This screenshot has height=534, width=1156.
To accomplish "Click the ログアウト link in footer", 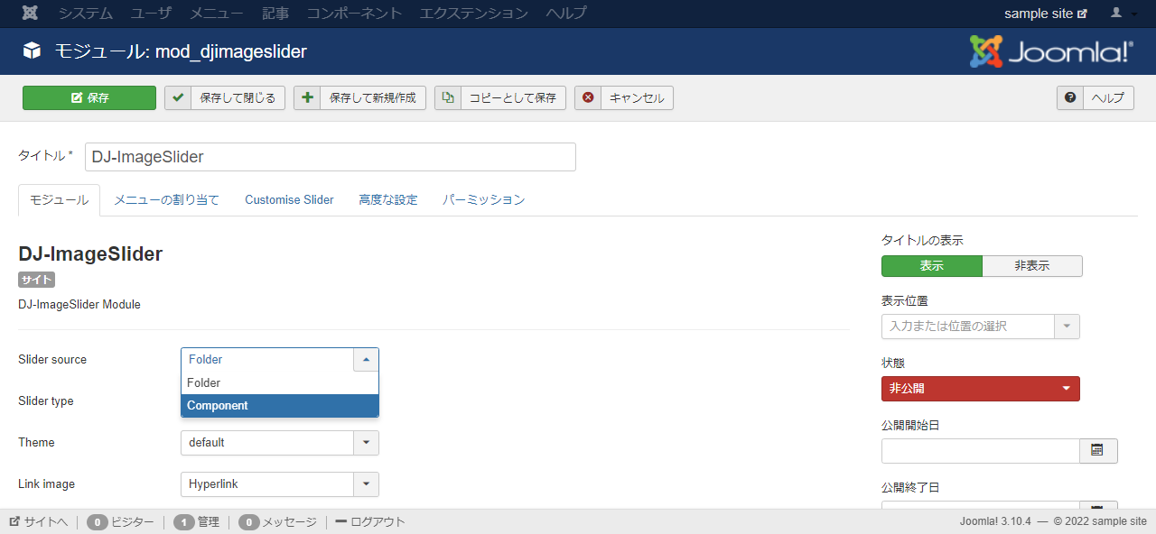I will point(370,522).
